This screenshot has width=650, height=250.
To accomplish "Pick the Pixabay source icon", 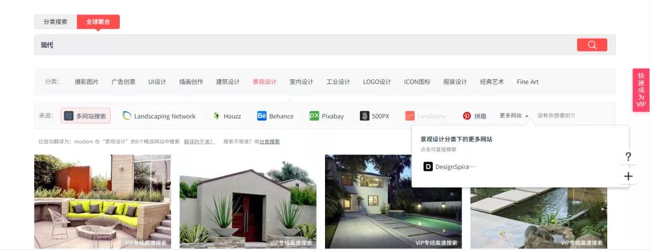I will coord(314,116).
